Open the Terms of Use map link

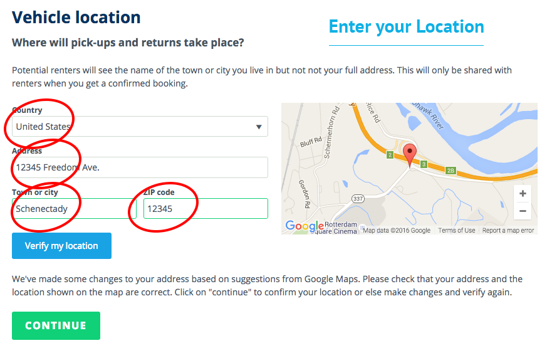pos(457,230)
